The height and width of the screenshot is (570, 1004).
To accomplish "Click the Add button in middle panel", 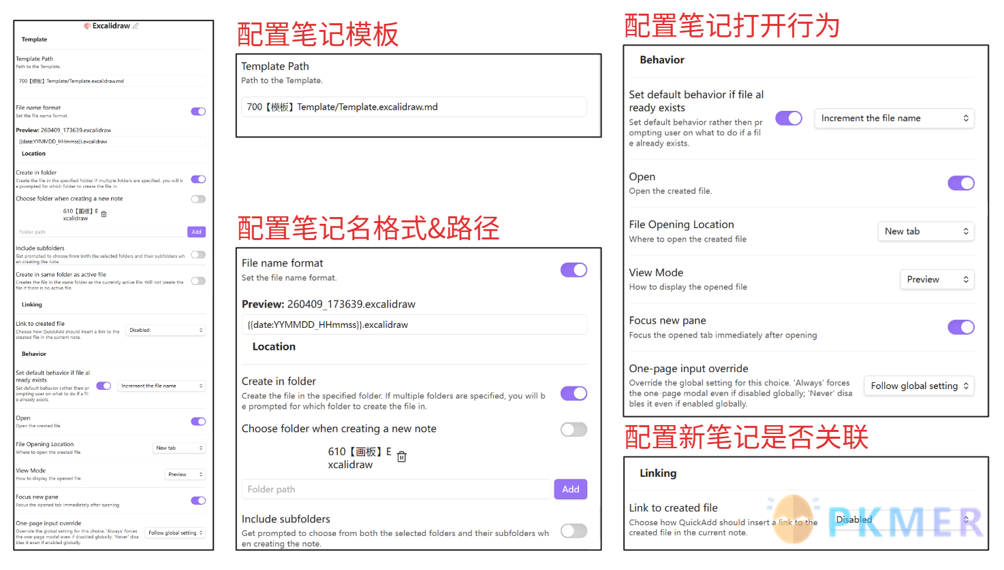I will (570, 489).
